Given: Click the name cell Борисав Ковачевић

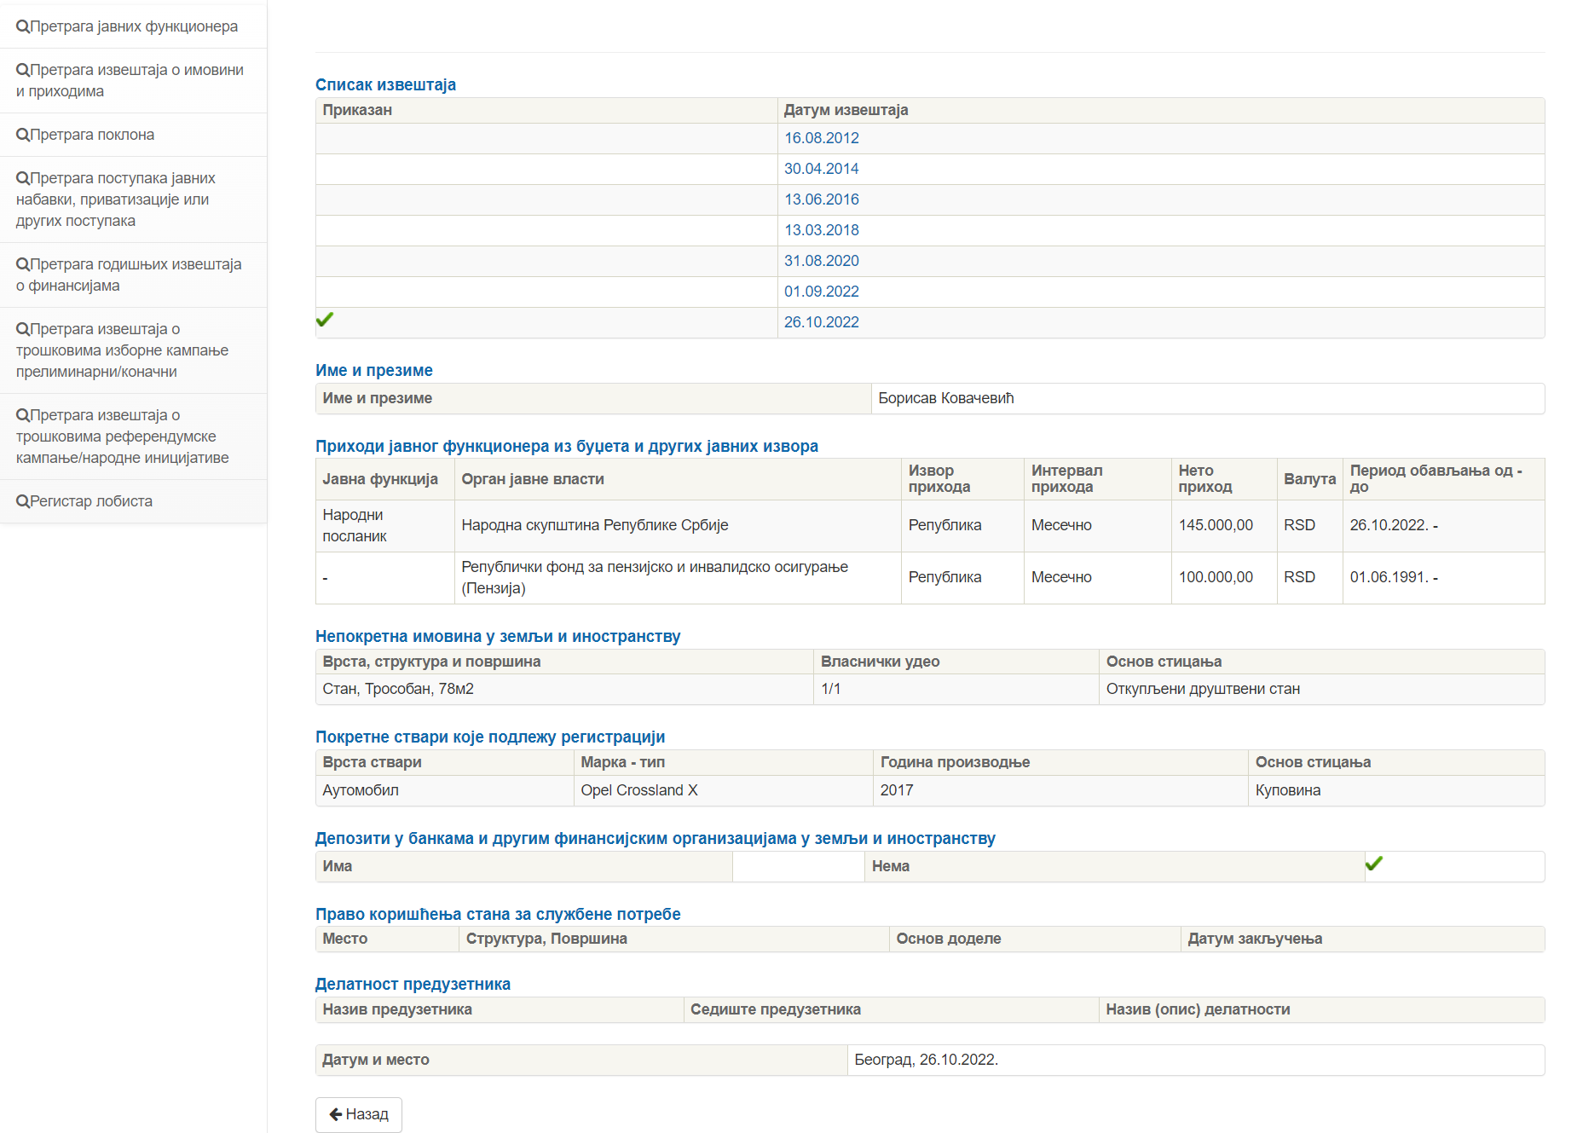Looking at the screenshot, I should [x=945, y=398].
